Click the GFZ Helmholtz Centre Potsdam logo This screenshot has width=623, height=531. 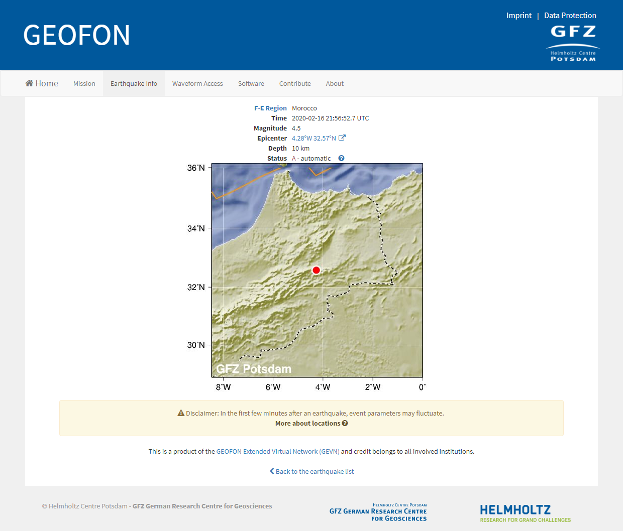pyautogui.click(x=573, y=43)
